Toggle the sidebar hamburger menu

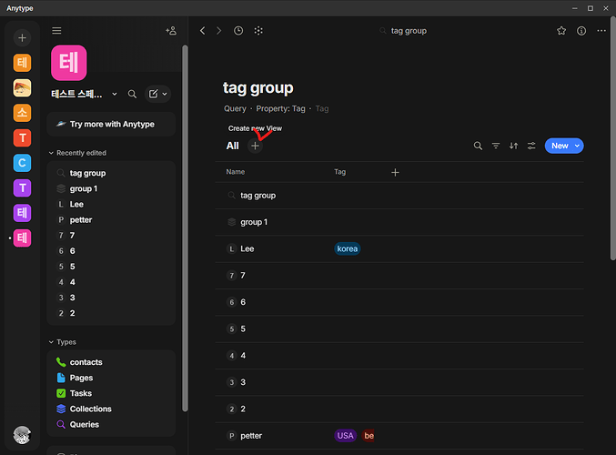coord(56,31)
